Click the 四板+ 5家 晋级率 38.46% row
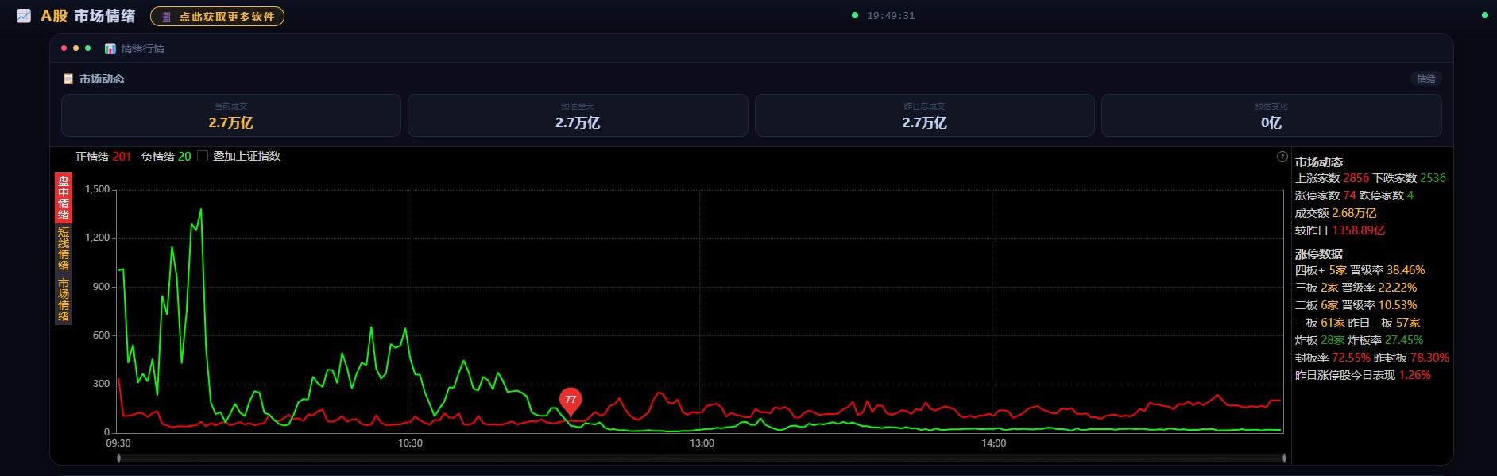This screenshot has height=476, width=1497. click(1360, 270)
